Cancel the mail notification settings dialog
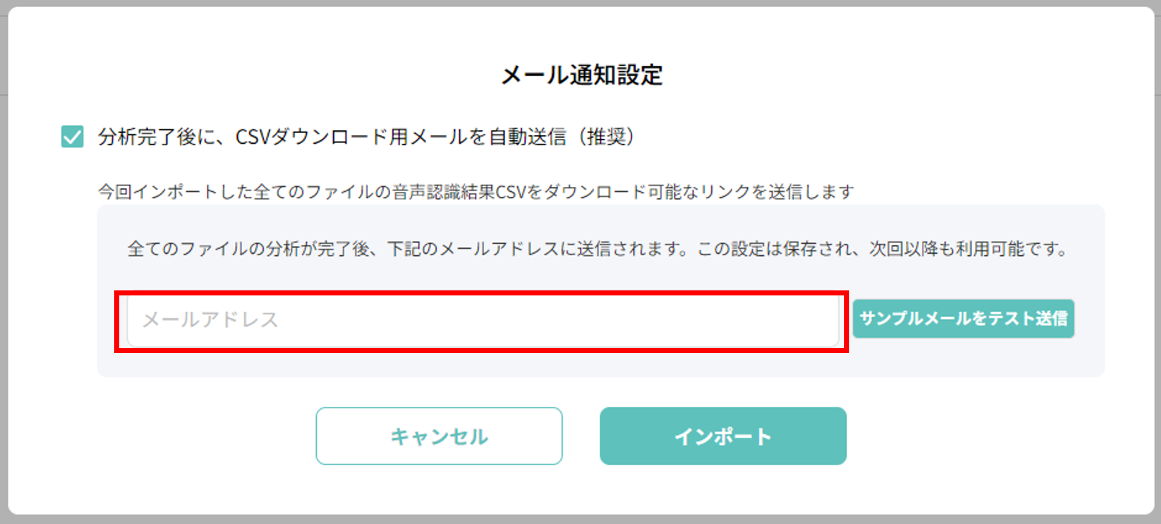 coord(438,435)
